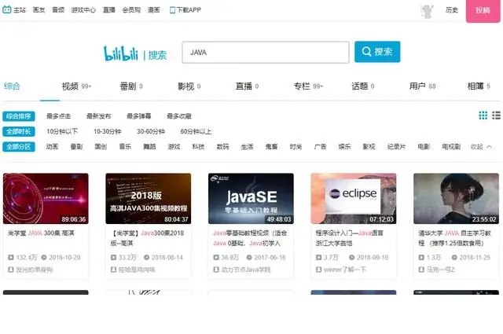Open 音频 in top navigation
This screenshot has width=503, height=334.
pyautogui.click(x=58, y=10)
